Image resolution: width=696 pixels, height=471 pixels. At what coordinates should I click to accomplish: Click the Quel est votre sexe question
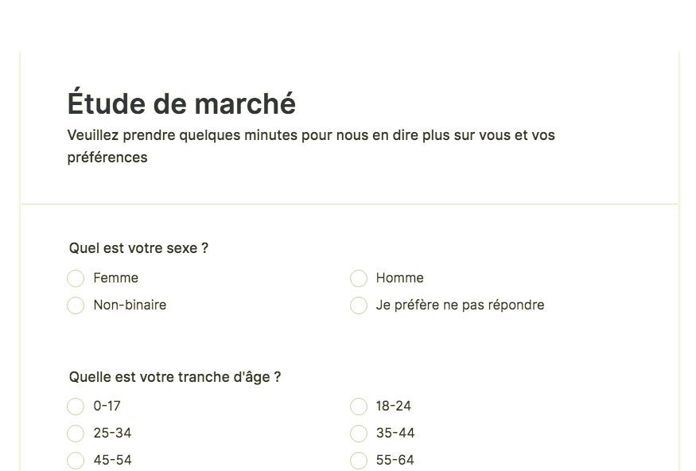click(138, 248)
